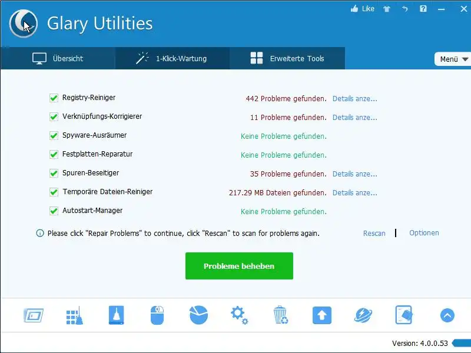The image size is (471, 353).
Task: Uncheck the Spyware-Ausräumer checkbox
Action: click(54, 136)
